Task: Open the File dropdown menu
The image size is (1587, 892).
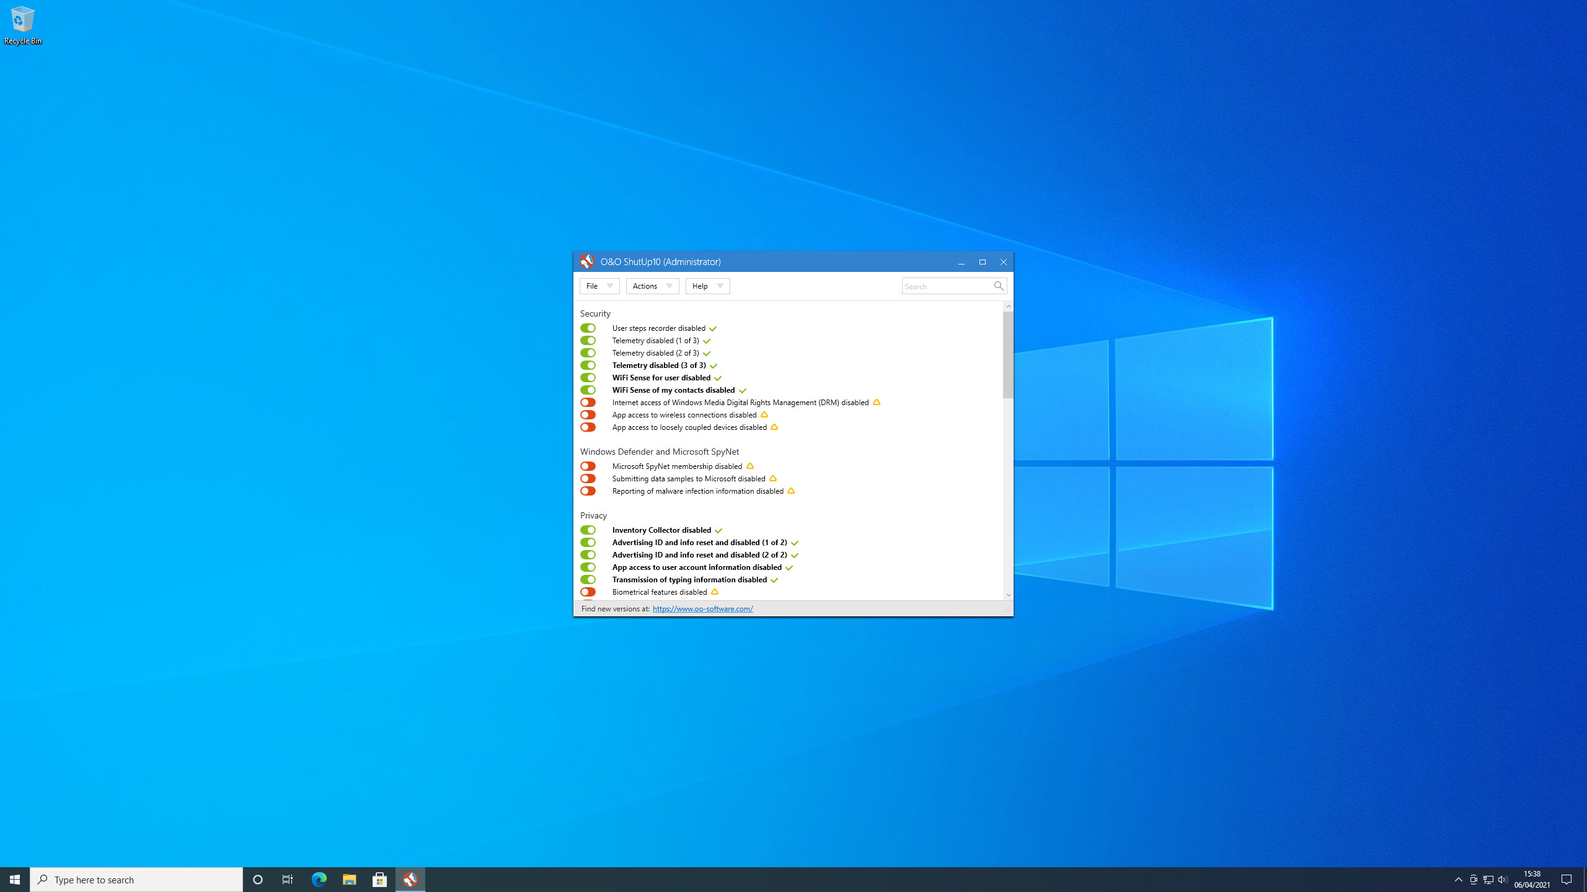Action: click(x=599, y=286)
